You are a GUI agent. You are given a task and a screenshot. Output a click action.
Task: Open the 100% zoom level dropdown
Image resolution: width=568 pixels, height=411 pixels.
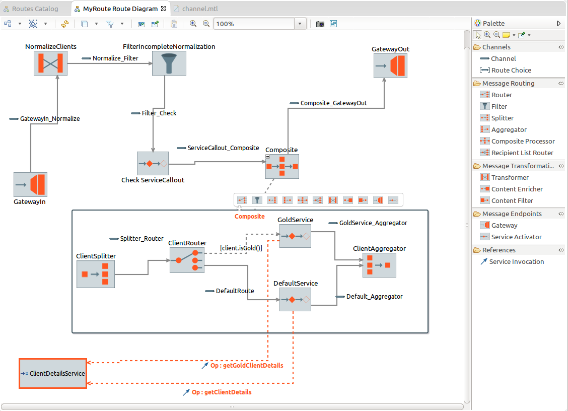tap(300, 24)
